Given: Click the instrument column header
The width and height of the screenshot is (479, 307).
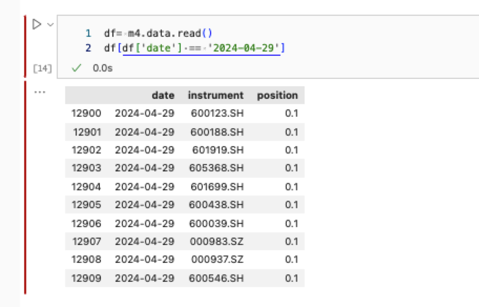Looking at the screenshot, I should 216,95.
